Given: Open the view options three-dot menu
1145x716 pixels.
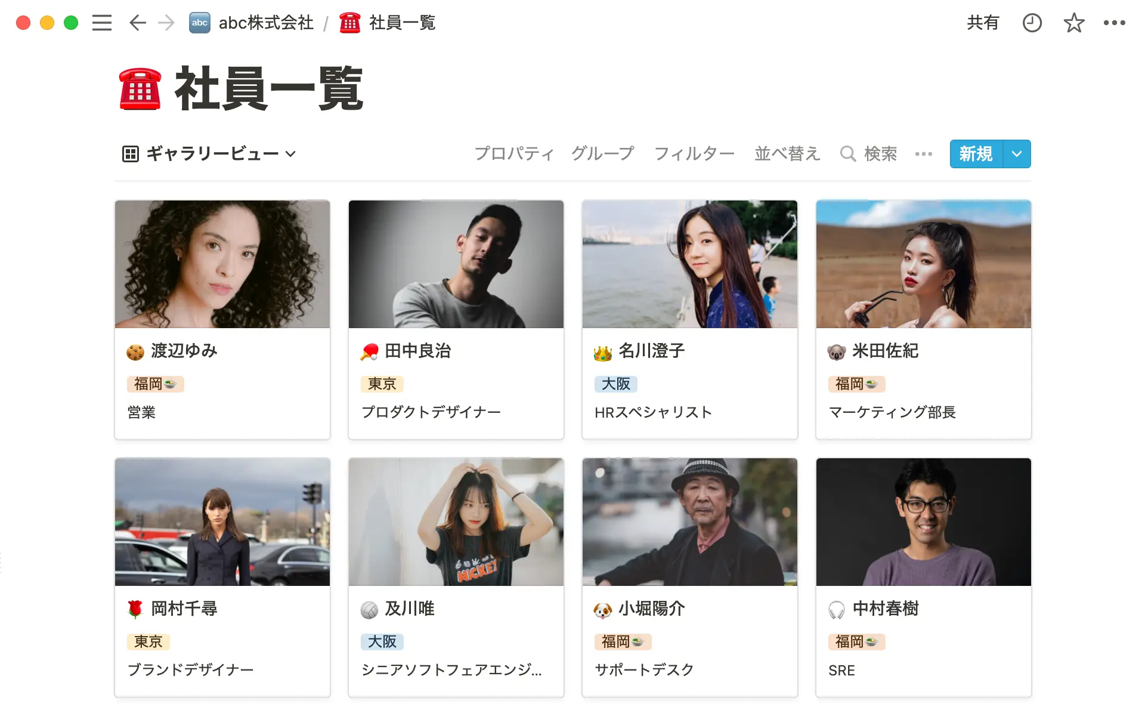Looking at the screenshot, I should point(923,153).
